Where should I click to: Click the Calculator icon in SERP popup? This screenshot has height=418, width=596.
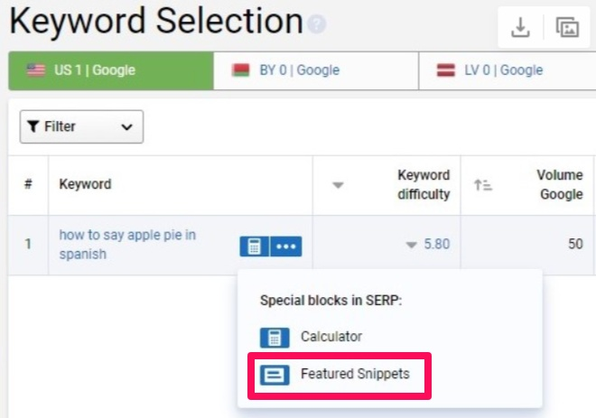275,338
